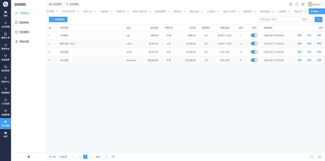Click the app logo at top left
The width and height of the screenshot is (325, 161).
click(5, 4)
